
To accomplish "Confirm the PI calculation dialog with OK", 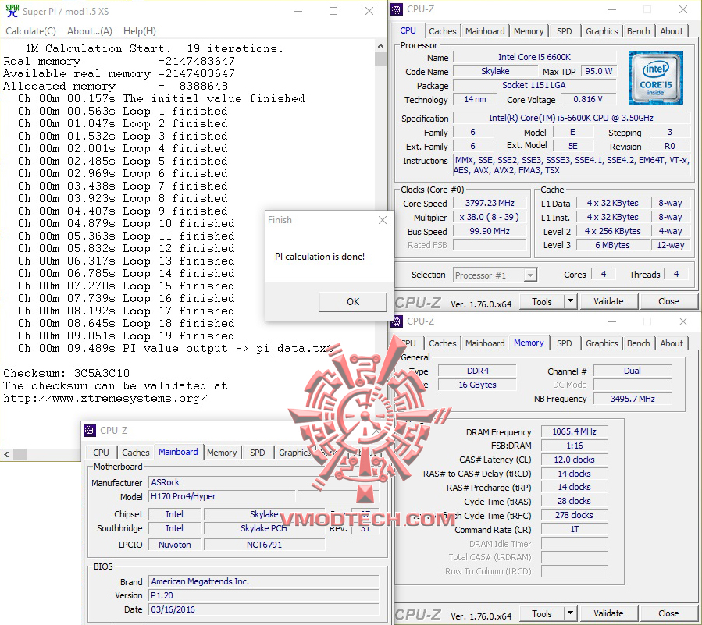I will (353, 301).
